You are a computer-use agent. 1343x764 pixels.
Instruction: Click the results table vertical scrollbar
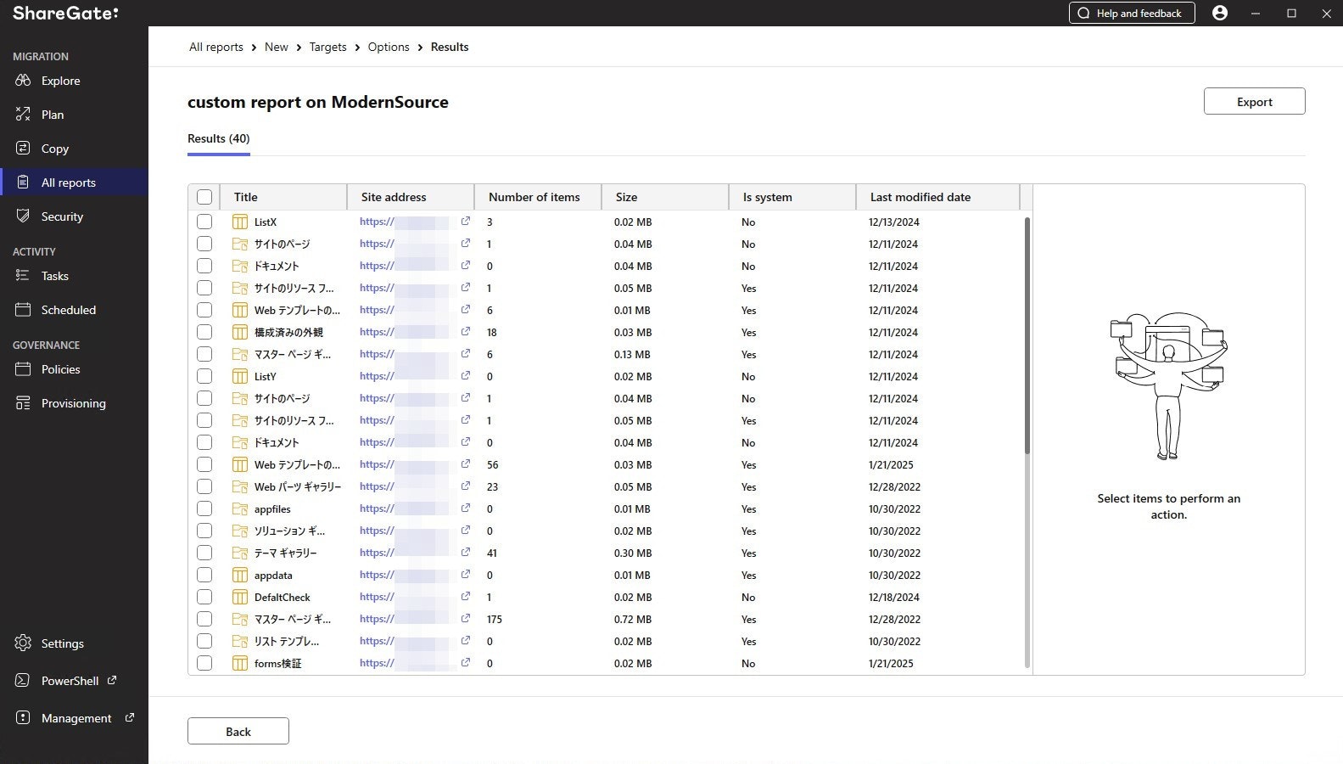point(1027,335)
